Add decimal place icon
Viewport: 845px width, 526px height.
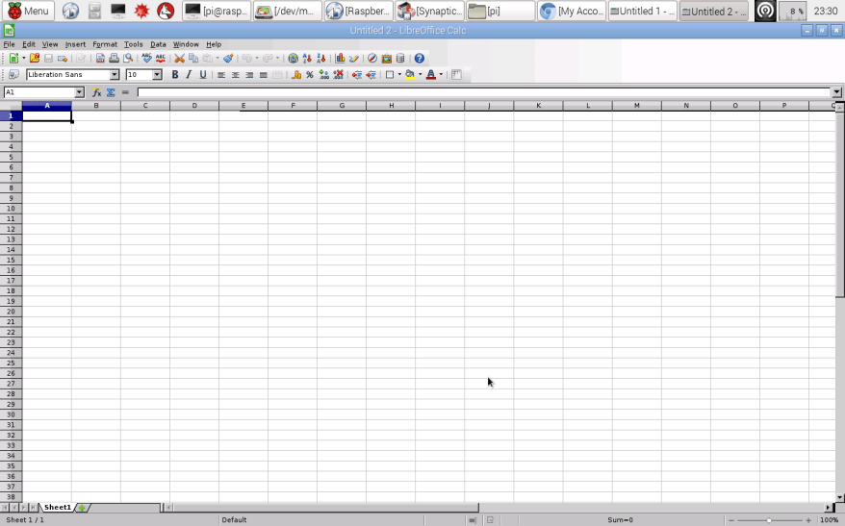coord(324,75)
